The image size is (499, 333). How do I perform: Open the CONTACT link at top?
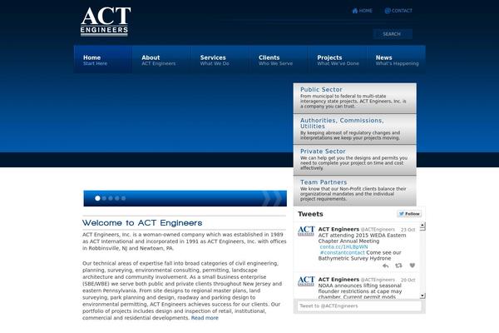(x=402, y=11)
